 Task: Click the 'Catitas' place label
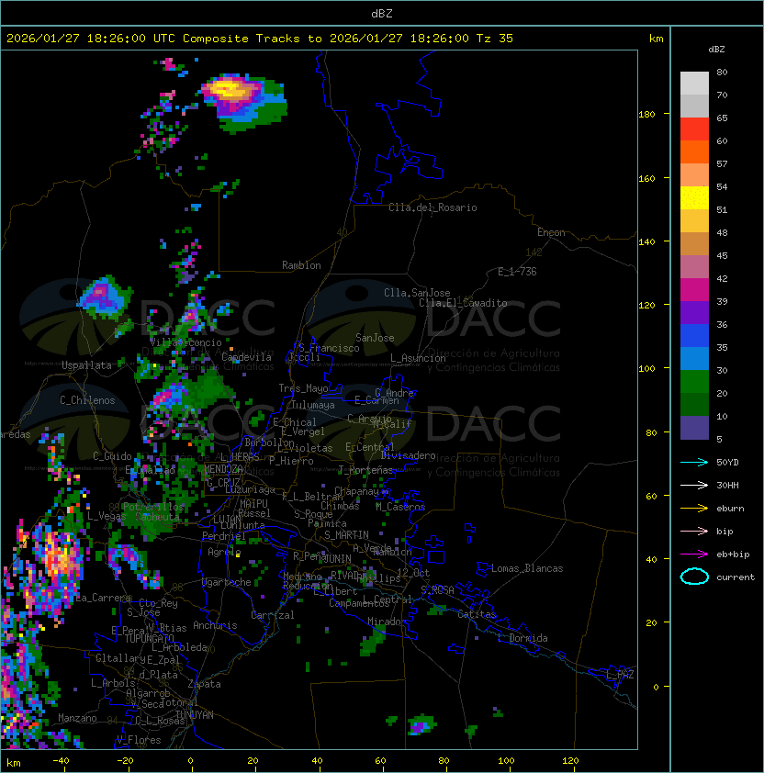coord(477,614)
